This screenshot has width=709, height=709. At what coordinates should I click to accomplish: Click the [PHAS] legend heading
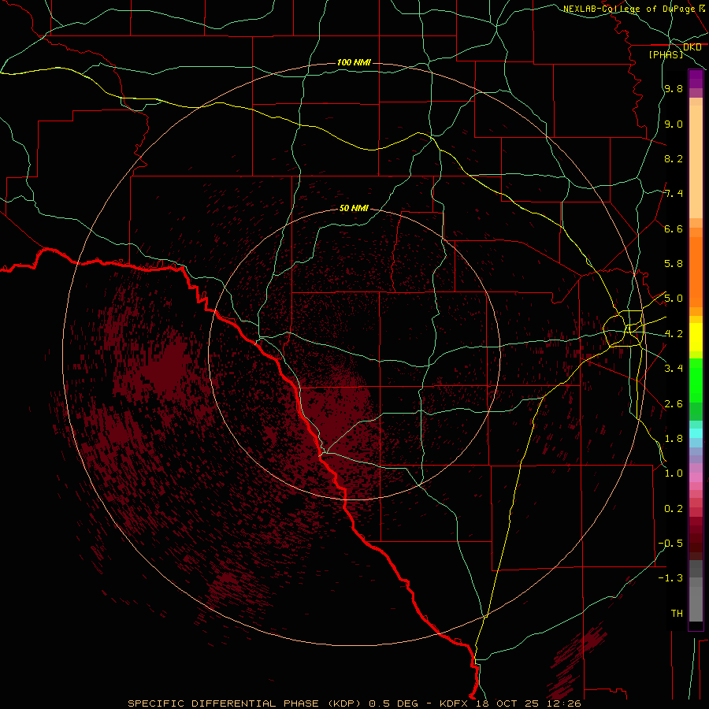coord(666,54)
